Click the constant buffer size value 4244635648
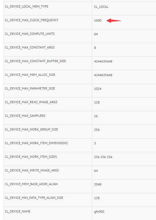This screenshot has height=220, width=156. click(103, 61)
